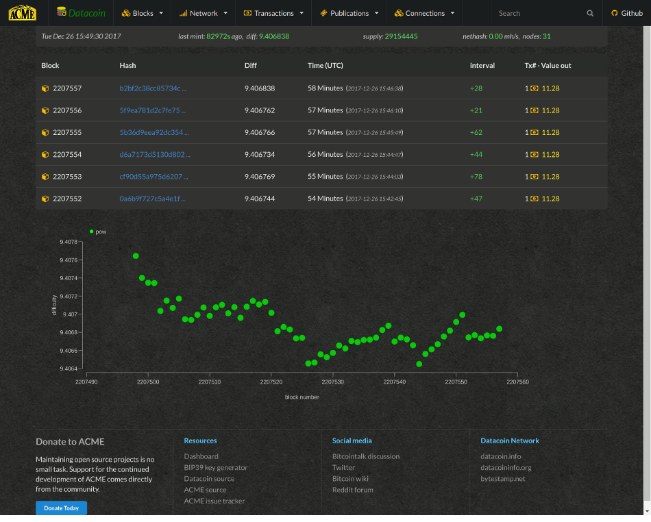Expand the Publications dropdown arrow

pos(377,13)
